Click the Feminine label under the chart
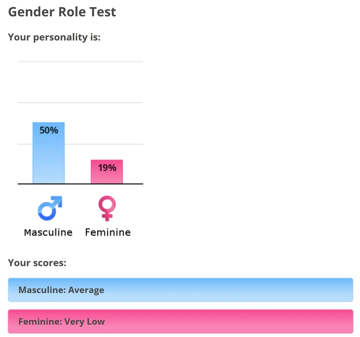 coord(108,232)
